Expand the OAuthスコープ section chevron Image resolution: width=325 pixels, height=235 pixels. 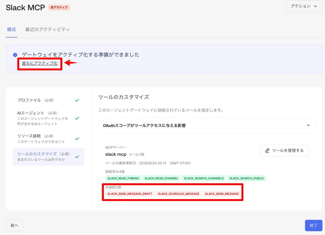point(308,125)
